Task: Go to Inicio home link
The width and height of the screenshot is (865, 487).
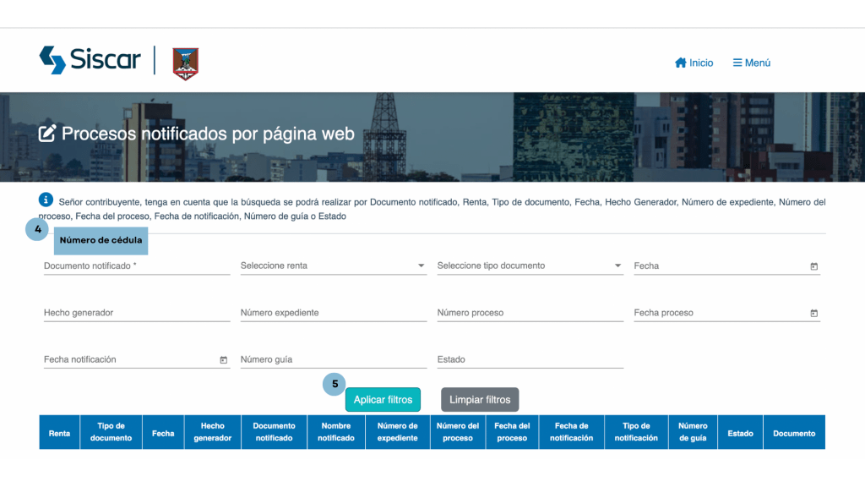Action: coord(694,63)
